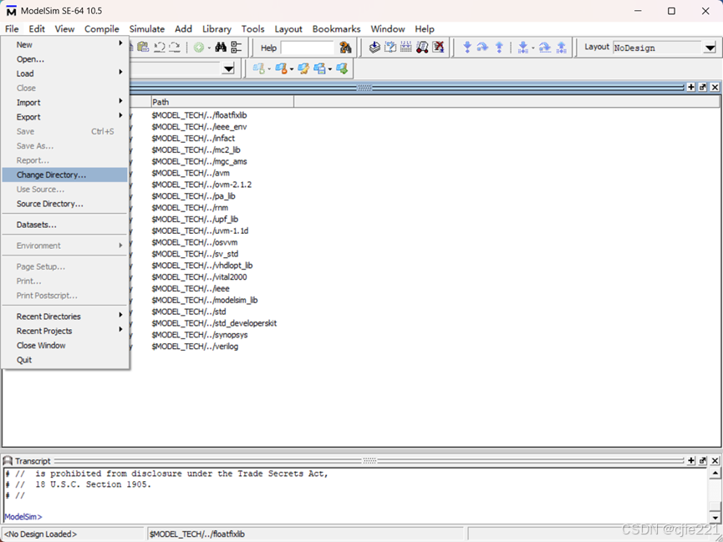The image size is (723, 542).
Task: Click the Transcript panel title icon
Action: (8, 461)
